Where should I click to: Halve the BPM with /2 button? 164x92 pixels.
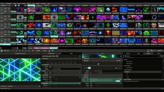pyautogui.click(x=26, y=51)
